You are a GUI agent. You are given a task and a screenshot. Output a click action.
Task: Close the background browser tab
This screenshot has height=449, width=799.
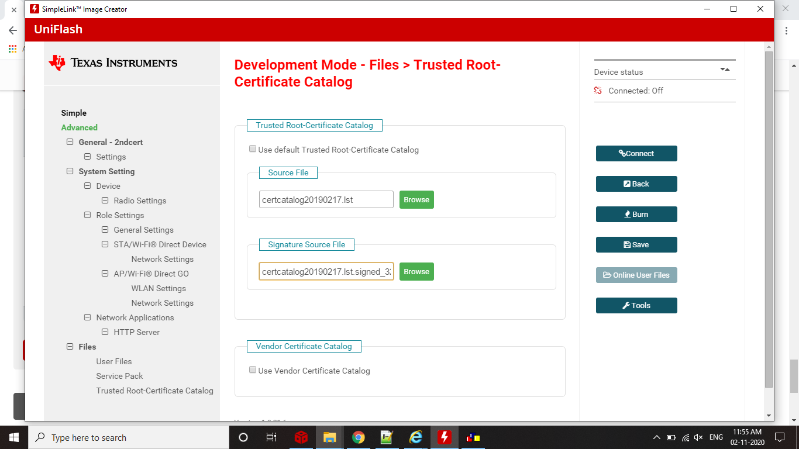point(14,10)
